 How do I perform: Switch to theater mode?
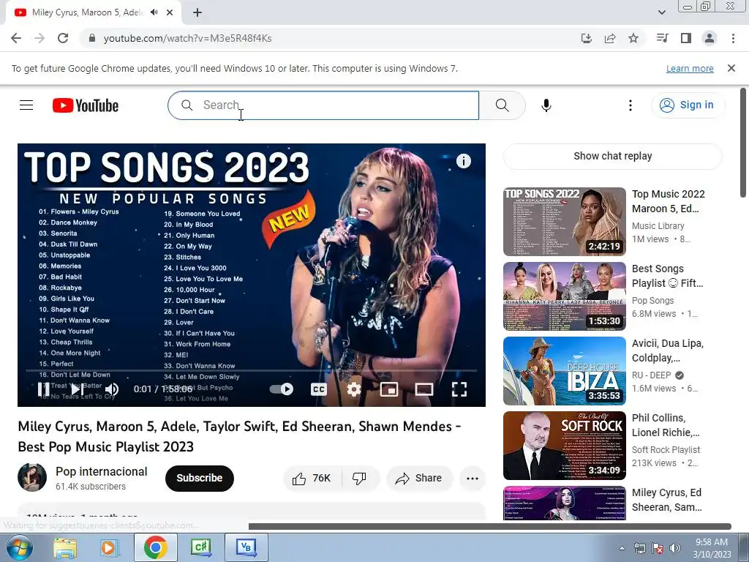coord(424,389)
